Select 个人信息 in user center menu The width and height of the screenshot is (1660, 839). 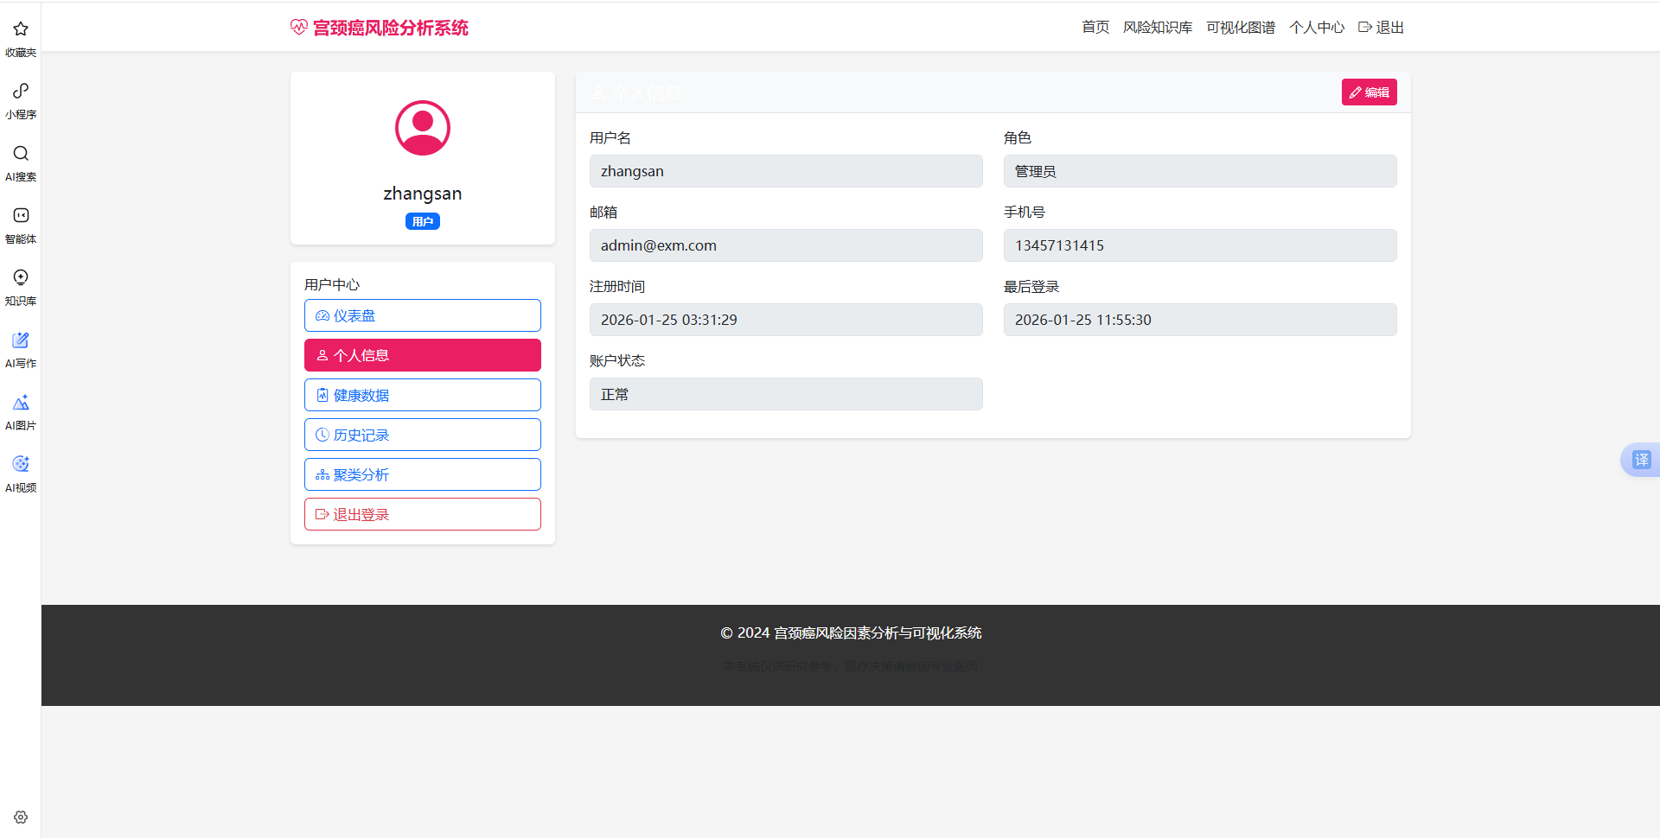423,355
